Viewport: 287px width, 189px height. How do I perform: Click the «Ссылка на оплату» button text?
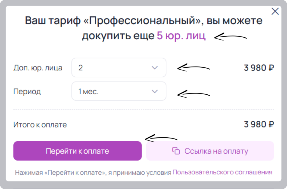tap(216, 151)
